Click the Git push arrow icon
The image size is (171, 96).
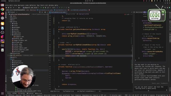tap(62, 8)
